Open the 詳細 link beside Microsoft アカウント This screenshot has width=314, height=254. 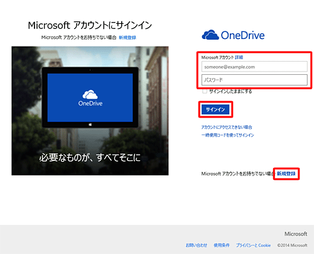tap(239, 57)
